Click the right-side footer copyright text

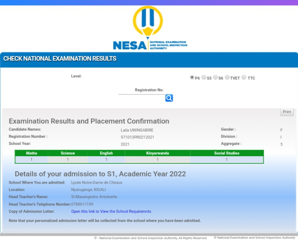pos(254,237)
